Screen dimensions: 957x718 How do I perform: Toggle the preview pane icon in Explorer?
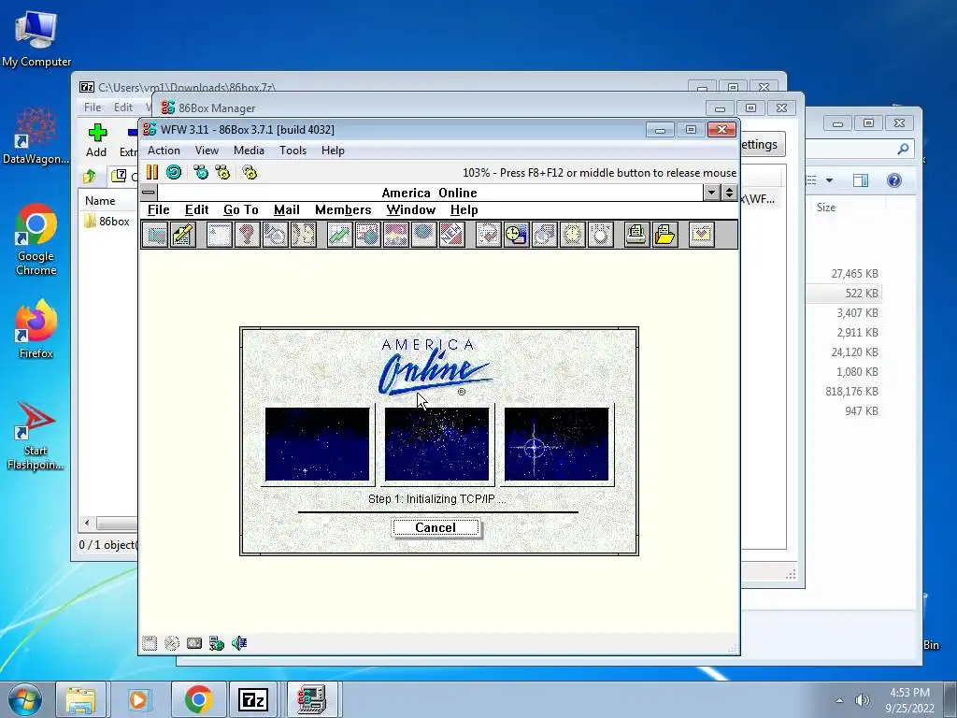[x=861, y=180]
